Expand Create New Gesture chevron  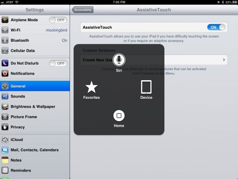(224, 60)
